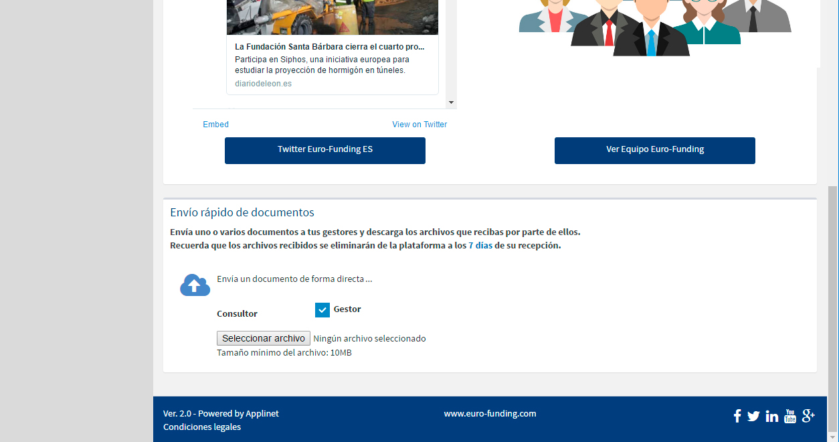Visit the www.euro-funding.com footer link
This screenshot has height=442, width=839.
tap(490, 414)
